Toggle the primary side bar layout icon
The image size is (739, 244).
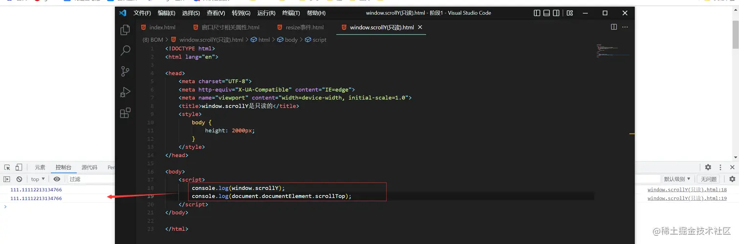coord(537,13)
